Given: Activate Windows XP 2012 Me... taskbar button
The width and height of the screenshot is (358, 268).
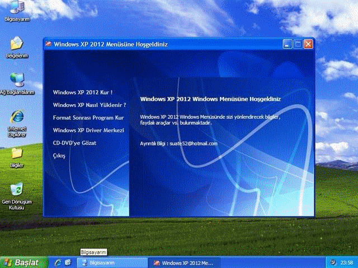Looking at the screenshot, I should (x=184, y=263).
